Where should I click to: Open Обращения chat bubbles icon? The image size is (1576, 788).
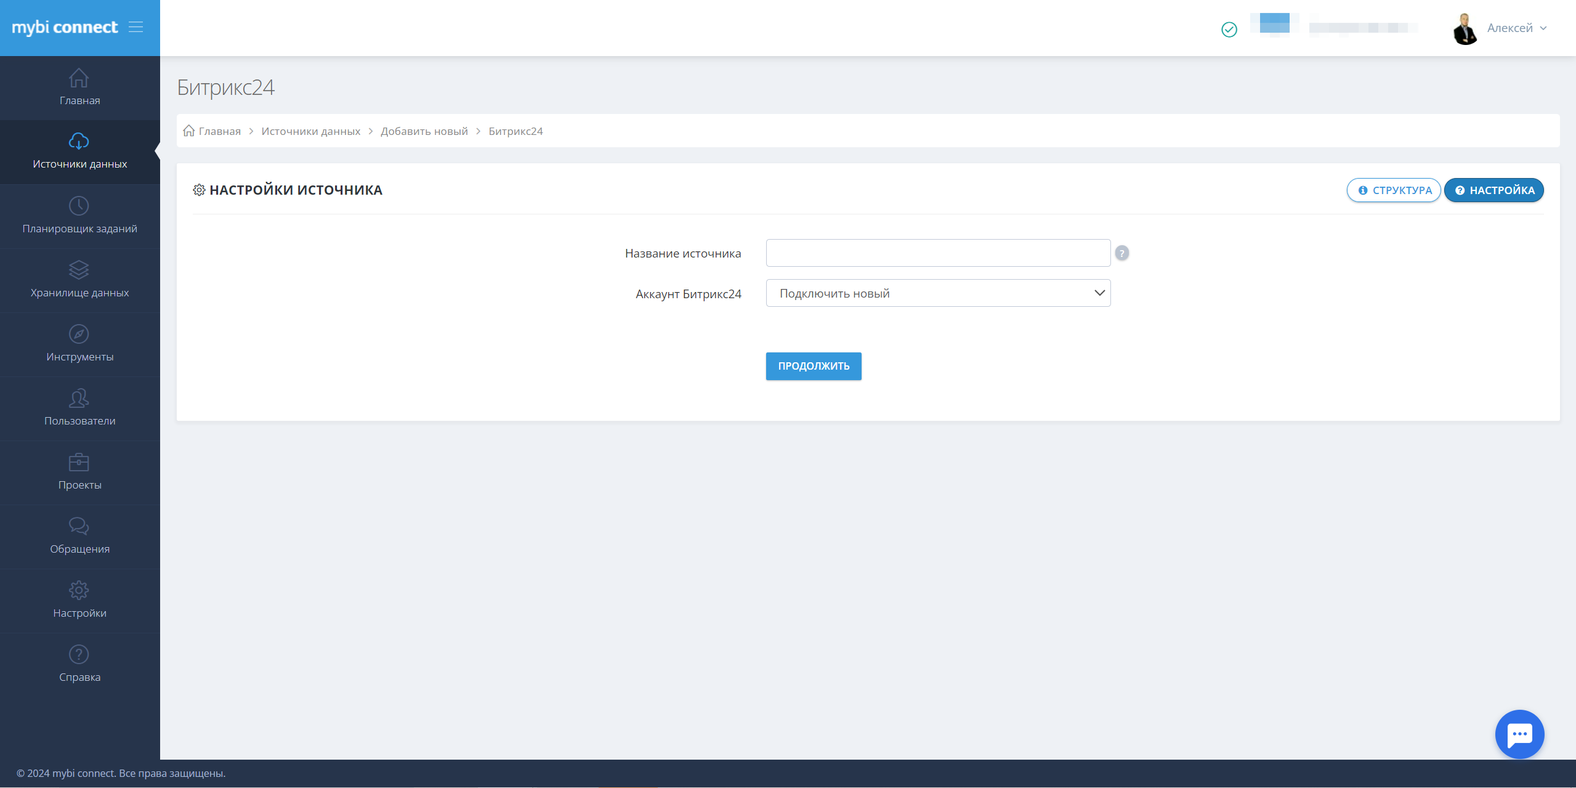79,526
